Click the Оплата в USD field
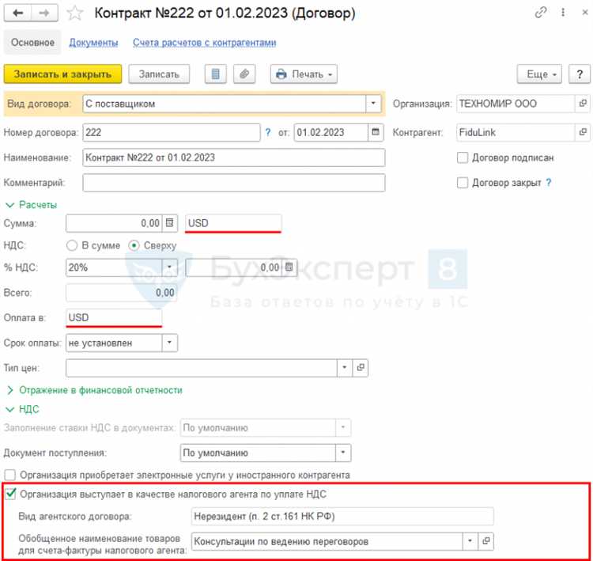Viewport: 593px width, 561px height. click(114, 317)
